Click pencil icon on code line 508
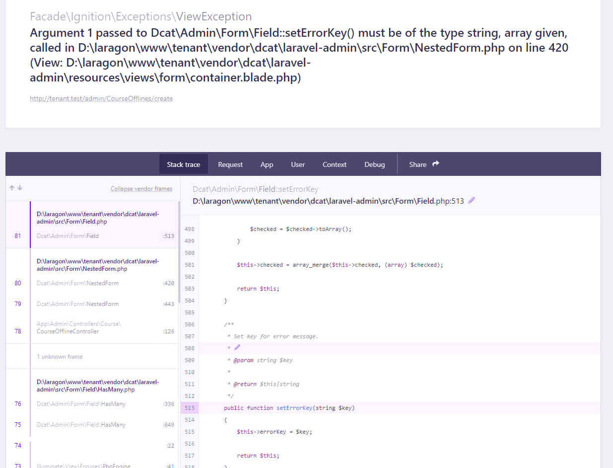Screen dimensions: 613x468 point(237,348)
